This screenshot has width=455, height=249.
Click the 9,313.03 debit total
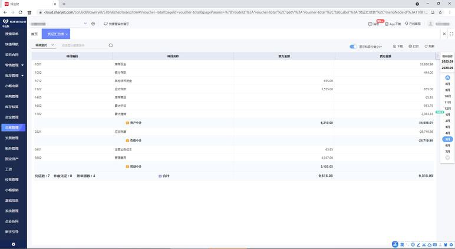coord(325,176)
